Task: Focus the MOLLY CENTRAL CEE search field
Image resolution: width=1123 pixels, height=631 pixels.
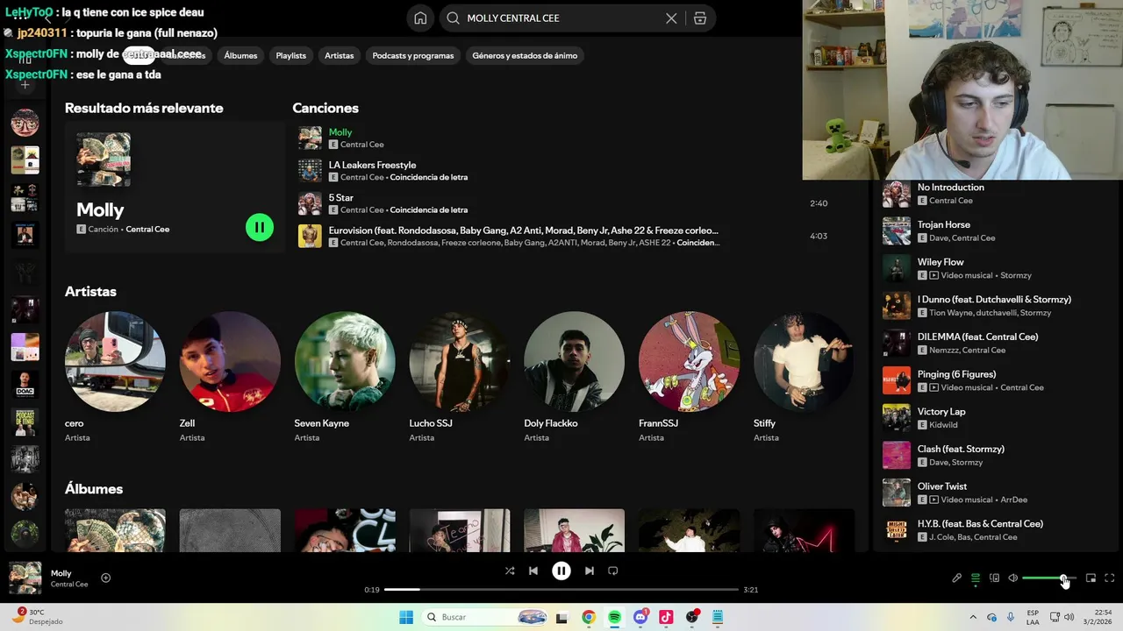Action: 561,18
